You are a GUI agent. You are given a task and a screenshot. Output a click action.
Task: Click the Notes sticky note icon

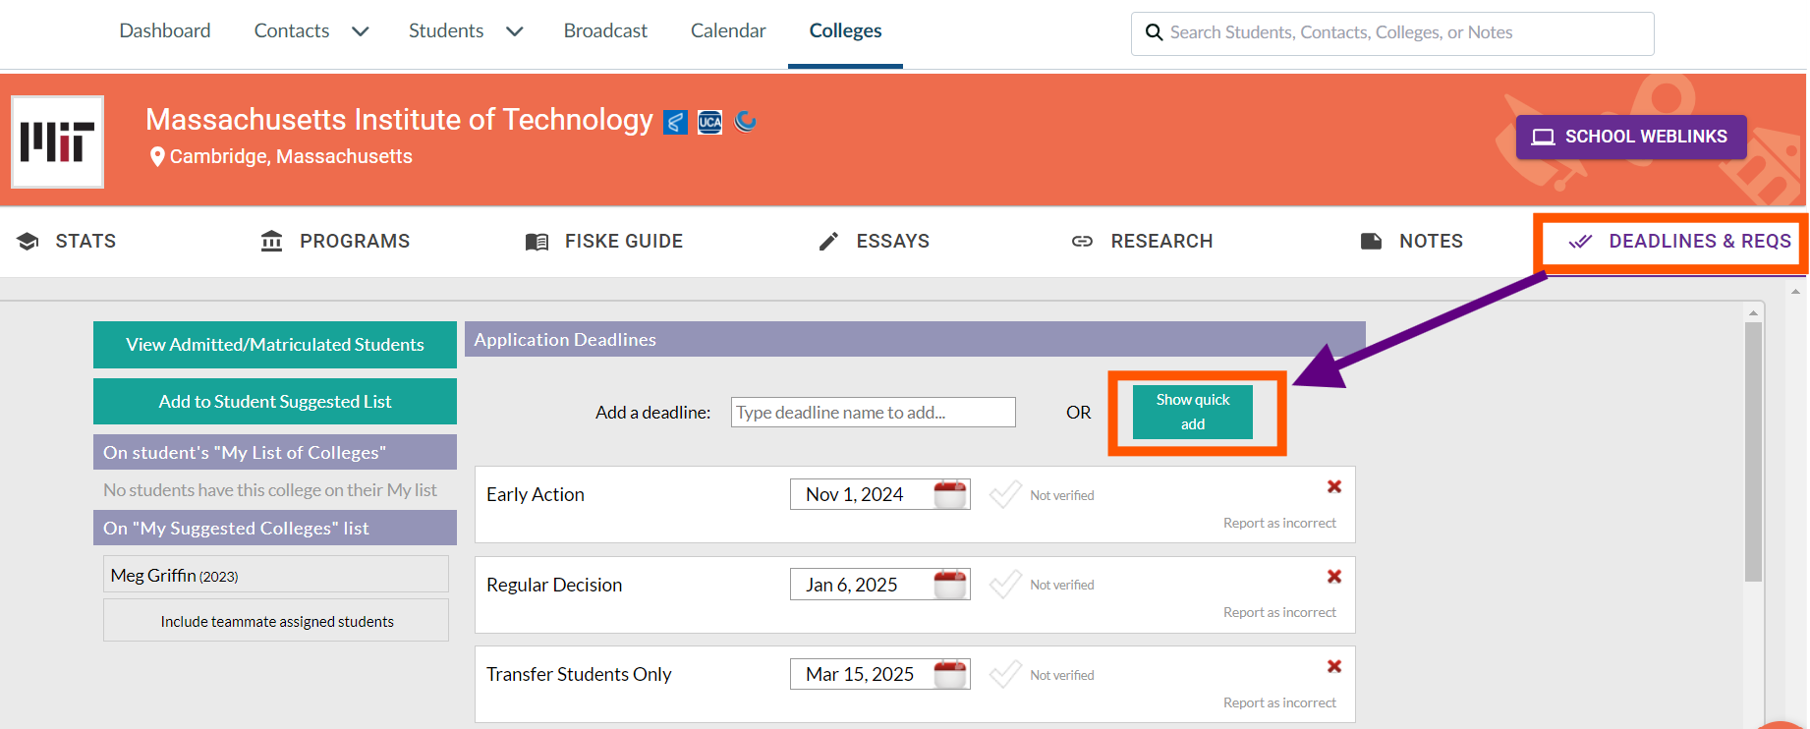(1371, 241)
